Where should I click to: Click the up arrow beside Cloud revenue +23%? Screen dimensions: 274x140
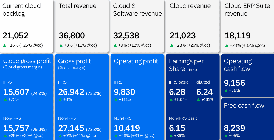click(172, 45)
